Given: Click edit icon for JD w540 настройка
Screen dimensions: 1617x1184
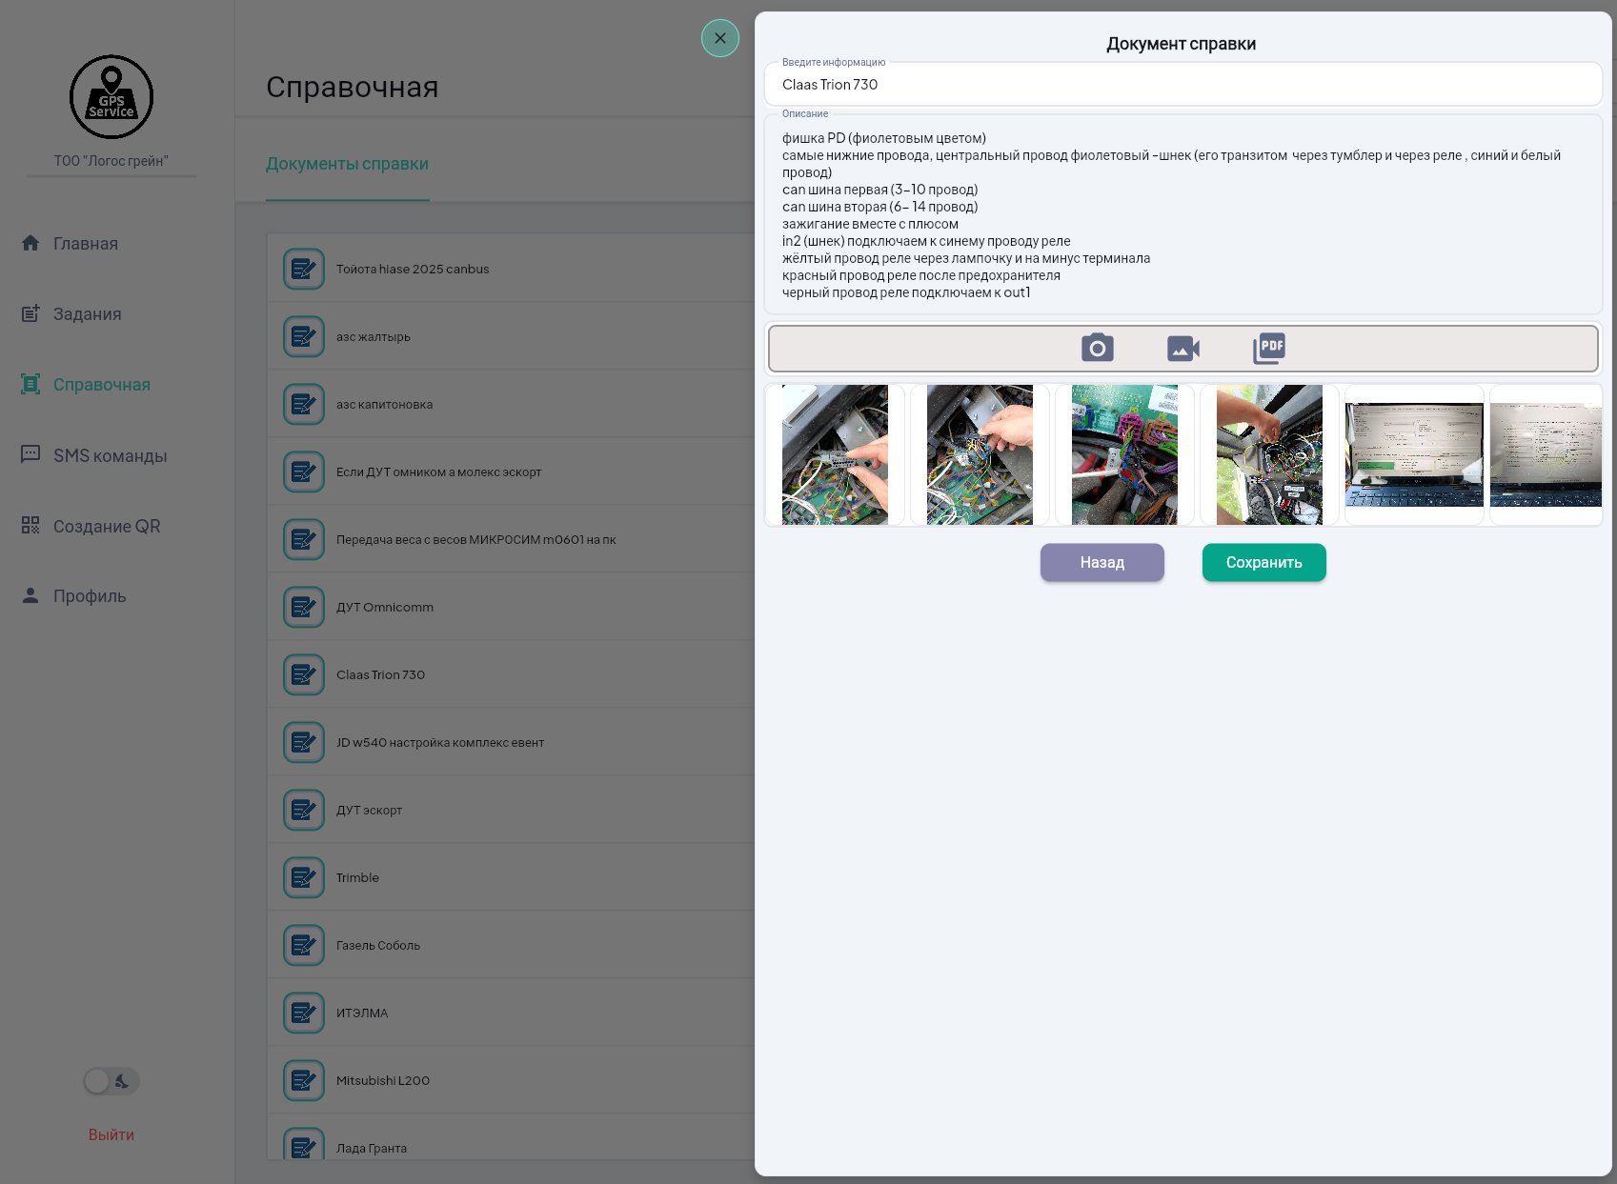Looking at the screenshot, I should click(304, 742).
